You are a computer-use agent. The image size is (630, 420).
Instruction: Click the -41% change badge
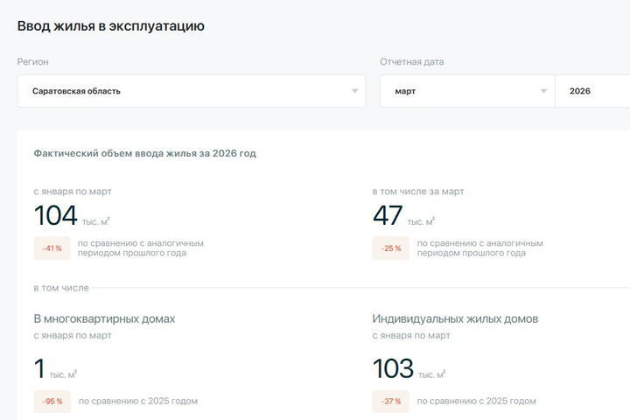[x=52, y=248]
